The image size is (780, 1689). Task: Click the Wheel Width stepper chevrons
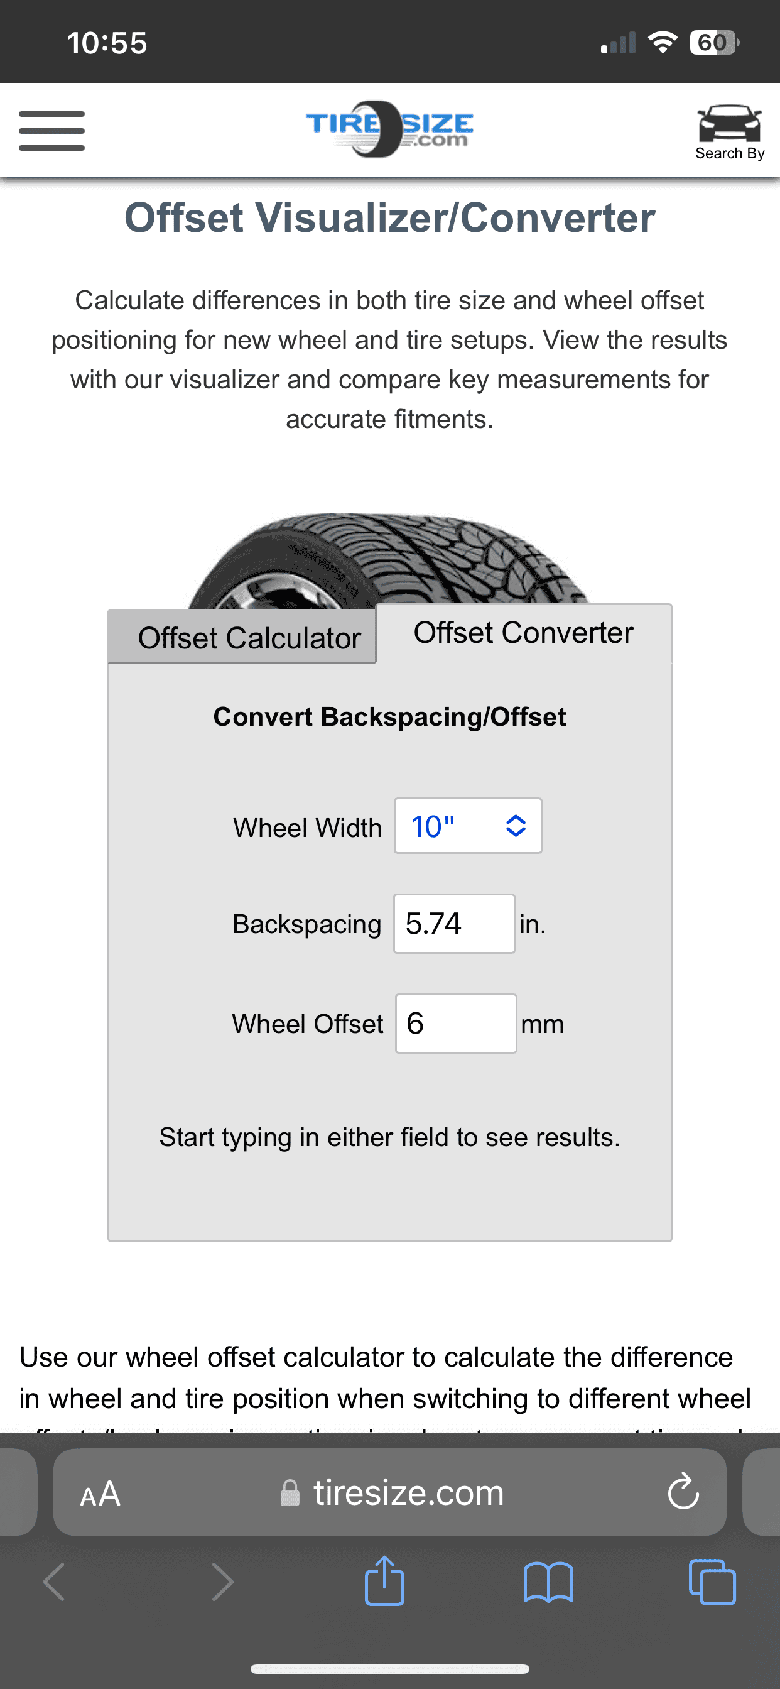[x=516, y=826]
